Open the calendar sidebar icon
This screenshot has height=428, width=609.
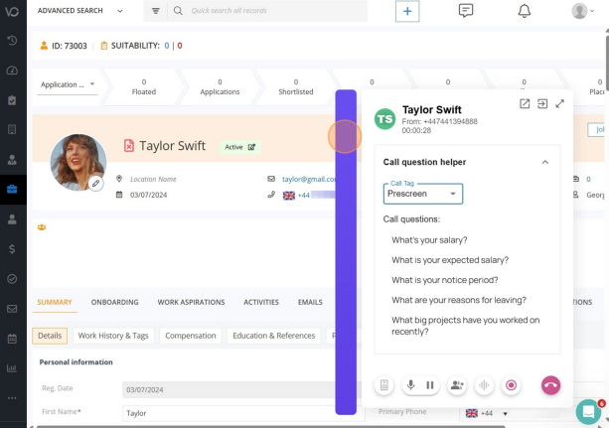pos(12,339)
